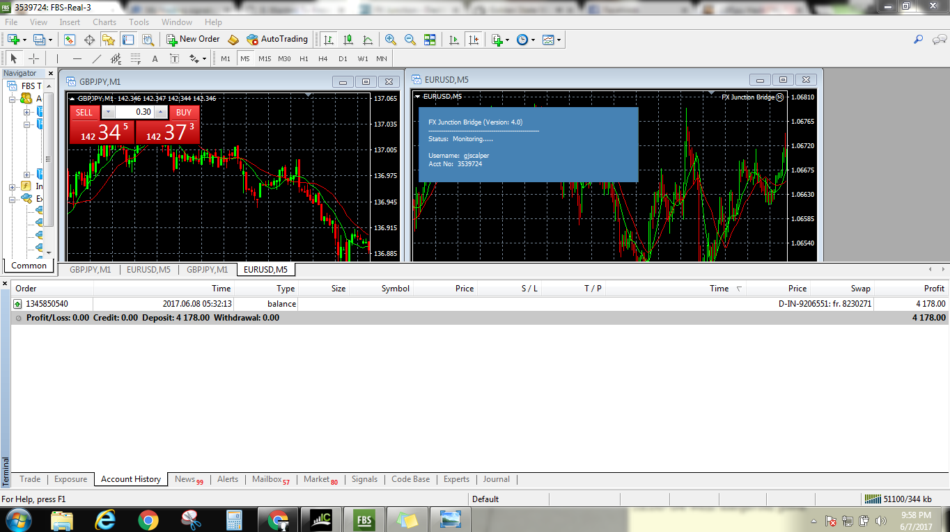Select the Fibonacci Retracement tool

(x=136, y=58)
